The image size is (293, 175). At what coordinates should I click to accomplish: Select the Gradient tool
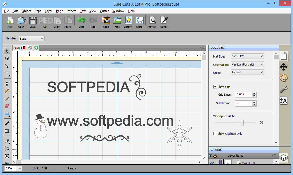pos(7,131)
